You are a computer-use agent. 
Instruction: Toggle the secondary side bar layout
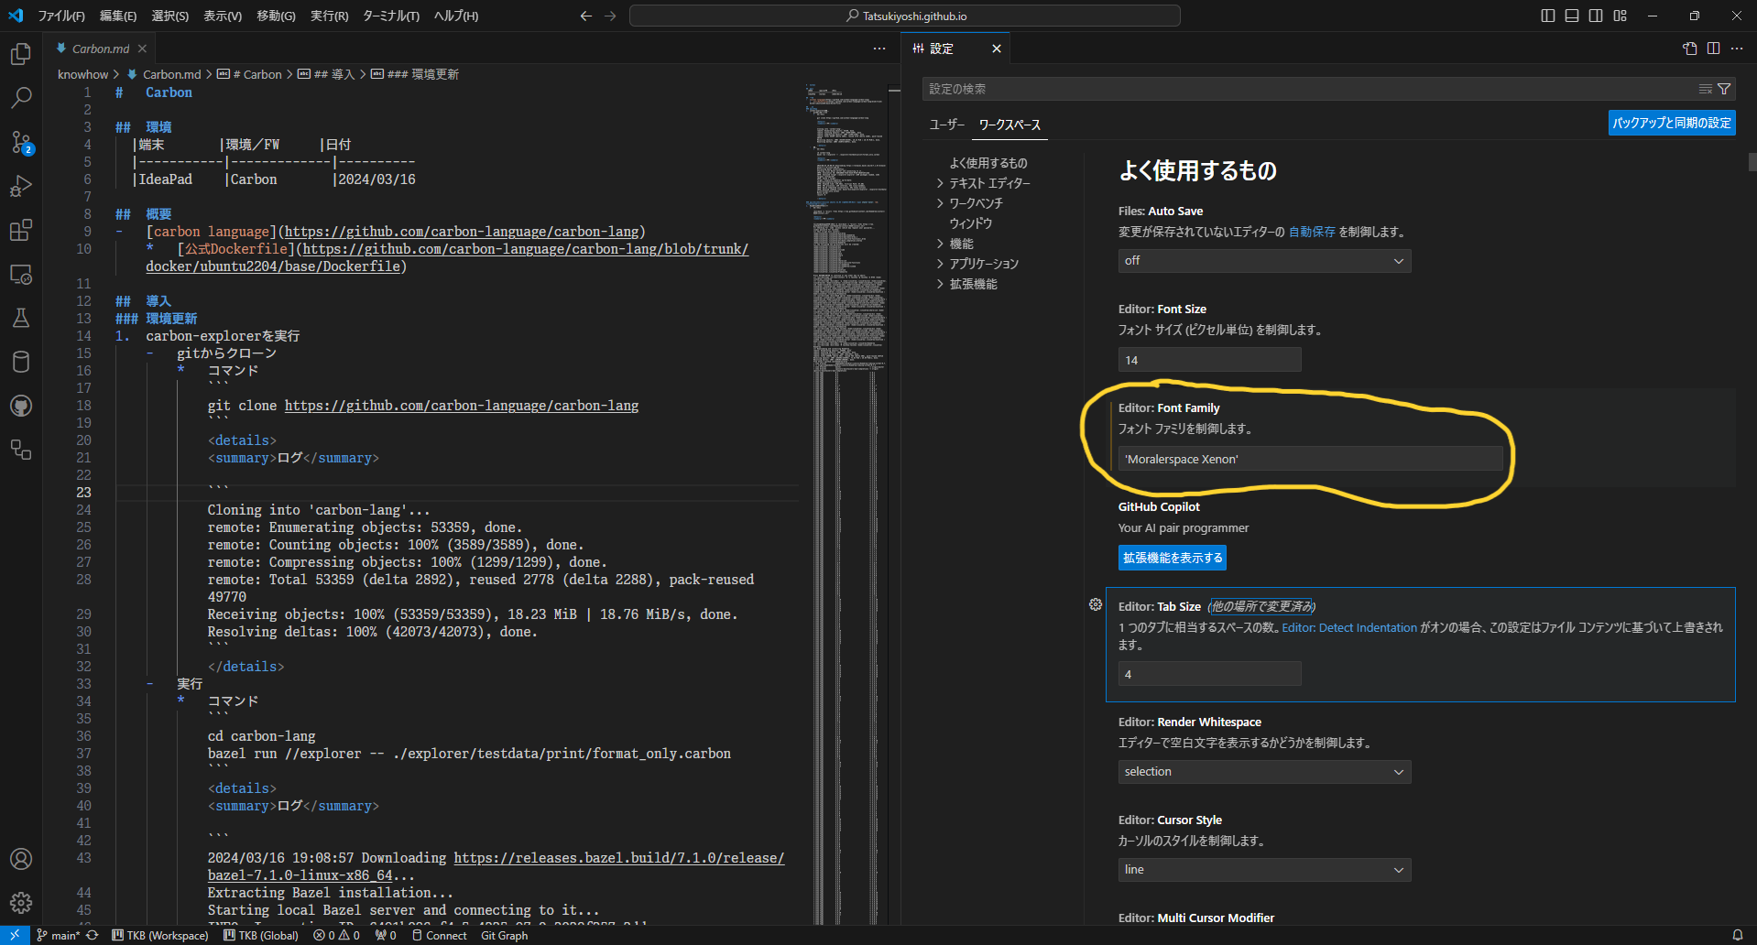(x=1596, y=16)
